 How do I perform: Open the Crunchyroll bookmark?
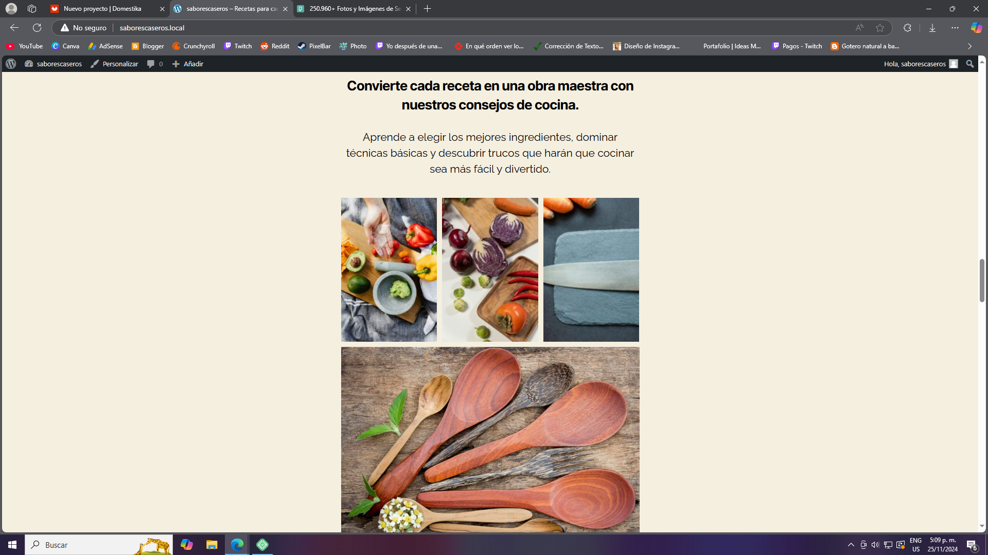pos(193,46)
